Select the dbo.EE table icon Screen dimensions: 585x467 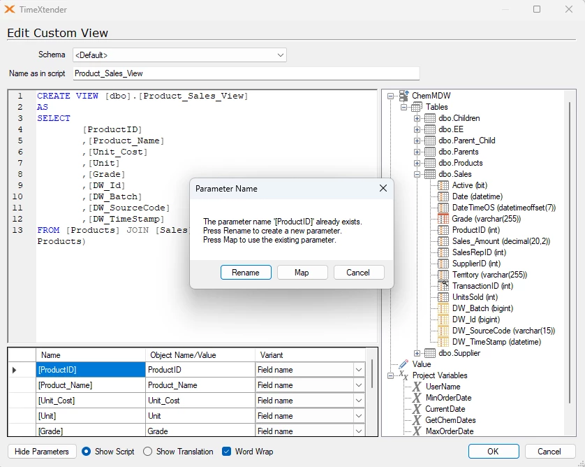[x=430, y=129]
